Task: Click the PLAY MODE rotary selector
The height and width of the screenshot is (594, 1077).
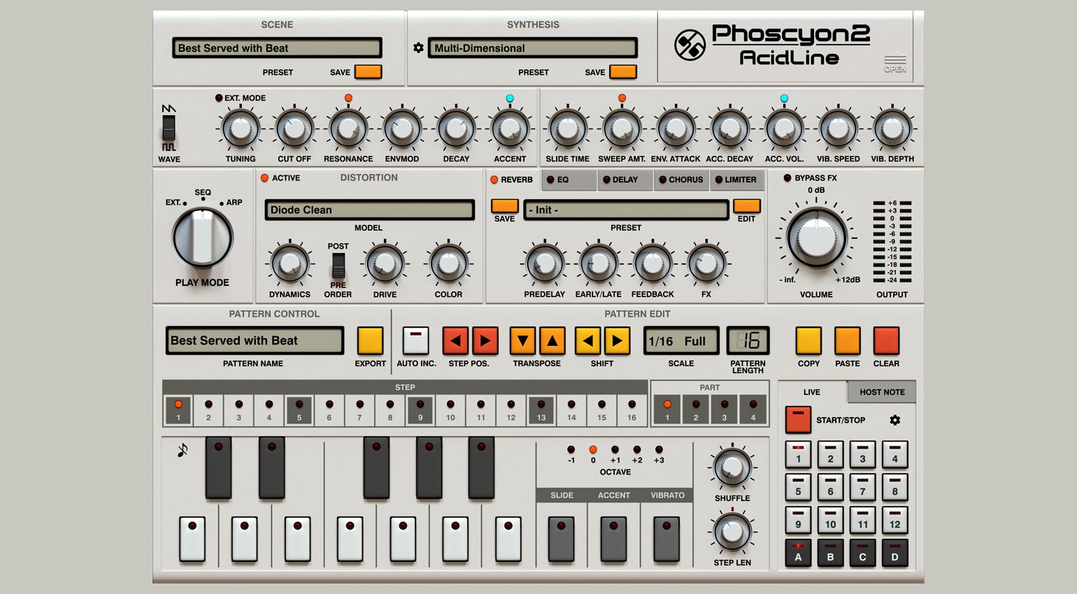Action: pyautogui.click(x=203, y=238)
